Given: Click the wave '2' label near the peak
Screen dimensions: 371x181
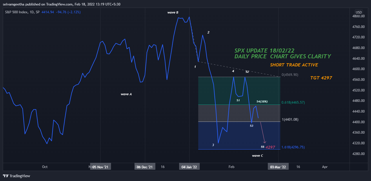Looking at the screenshot, I should [x=208, y=32].
